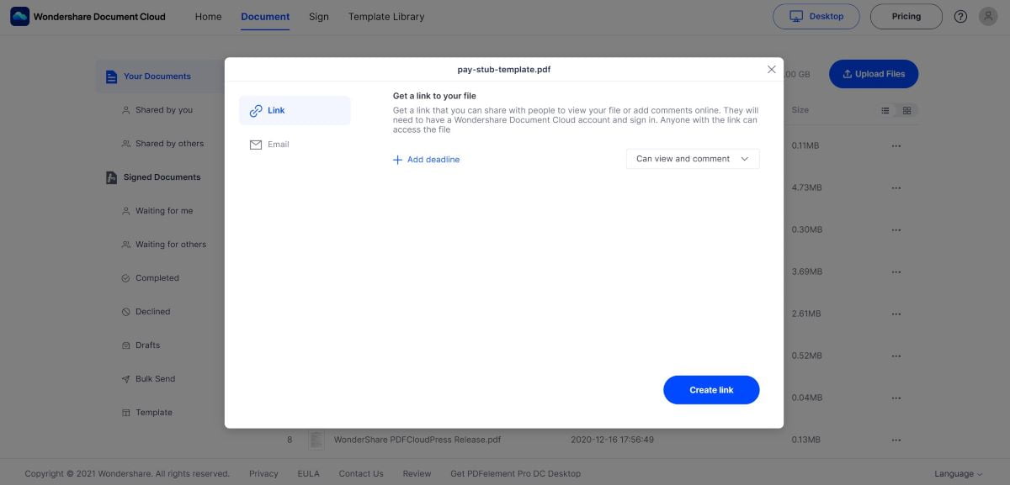Click the Desktop button
1010x485 pixels.
(x=816, y=16)
